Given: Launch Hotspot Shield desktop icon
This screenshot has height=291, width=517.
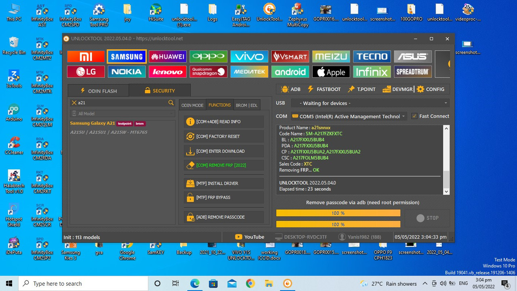Looking at the screenshot, I should click(14, 215).
